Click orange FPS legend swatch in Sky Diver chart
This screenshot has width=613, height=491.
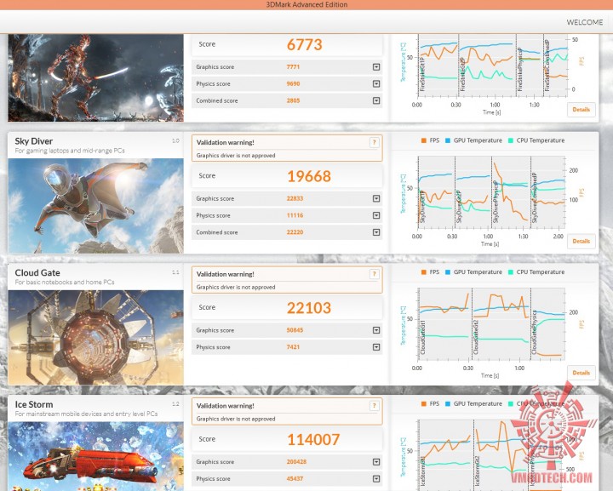[x=424, y=140]
